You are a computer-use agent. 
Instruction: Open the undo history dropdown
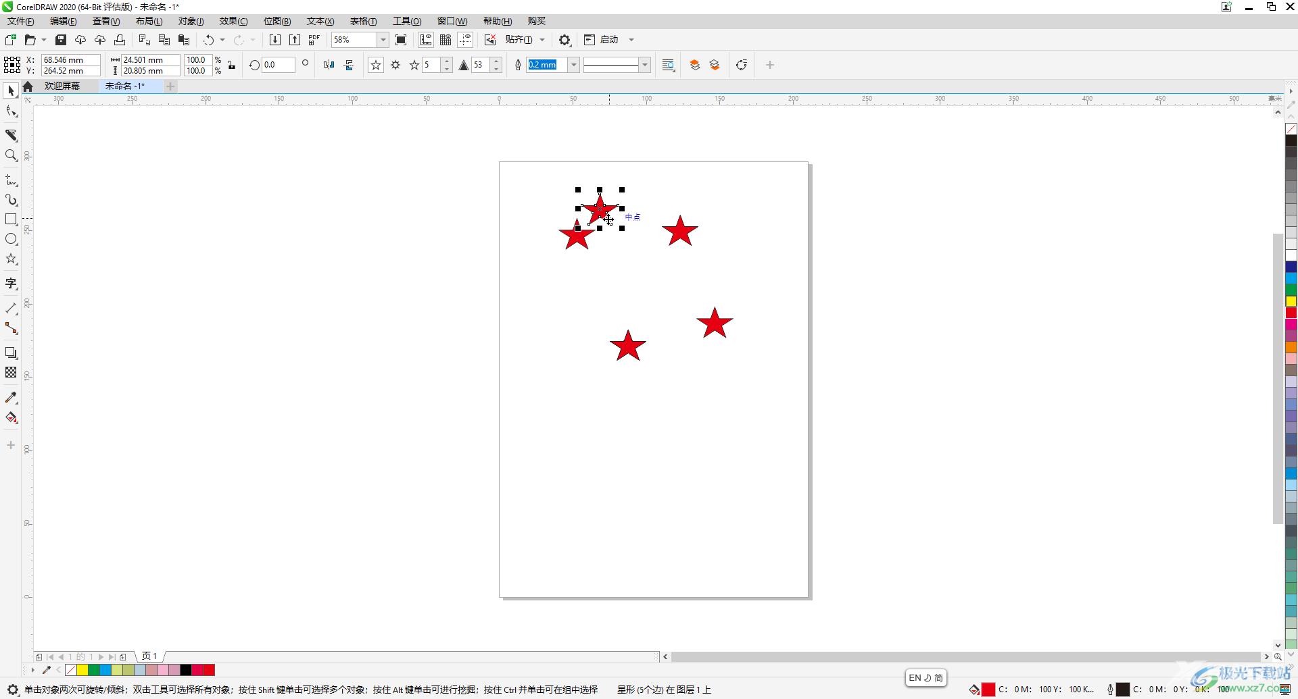point(222,40)
